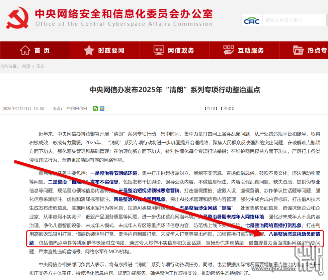This screenshot has width=328, height=280.
Task: Click bold text 八是整治恶意挑动负面情
Action: click(x=294, y=234)
